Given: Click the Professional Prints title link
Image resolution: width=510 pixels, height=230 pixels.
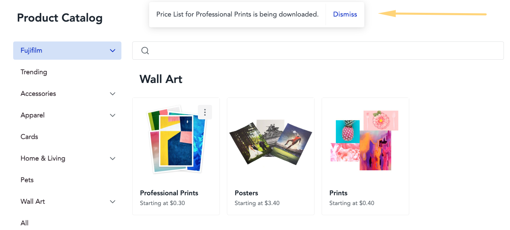Looking at the screenshot, I should tap(169, 193).
